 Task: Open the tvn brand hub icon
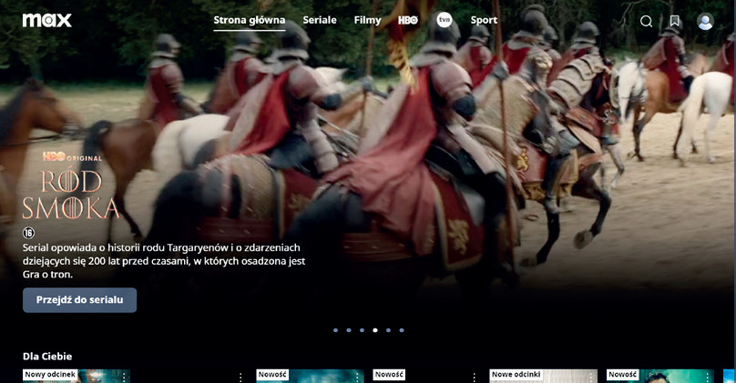444,20
